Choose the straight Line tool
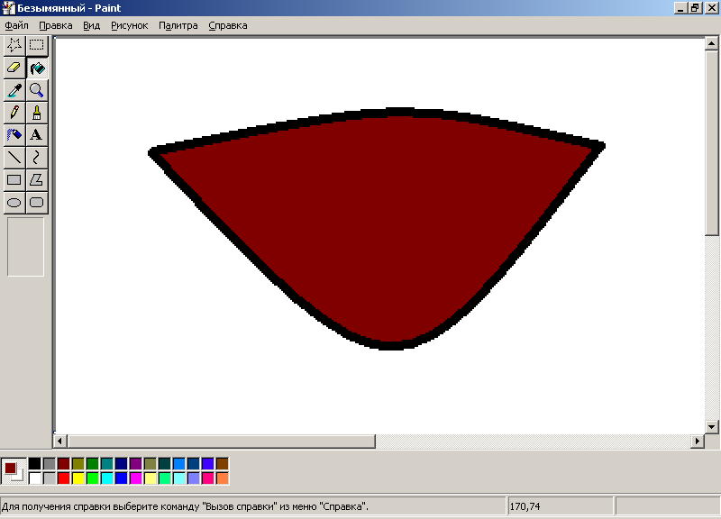The image size is (721, 519). point(14,157)
